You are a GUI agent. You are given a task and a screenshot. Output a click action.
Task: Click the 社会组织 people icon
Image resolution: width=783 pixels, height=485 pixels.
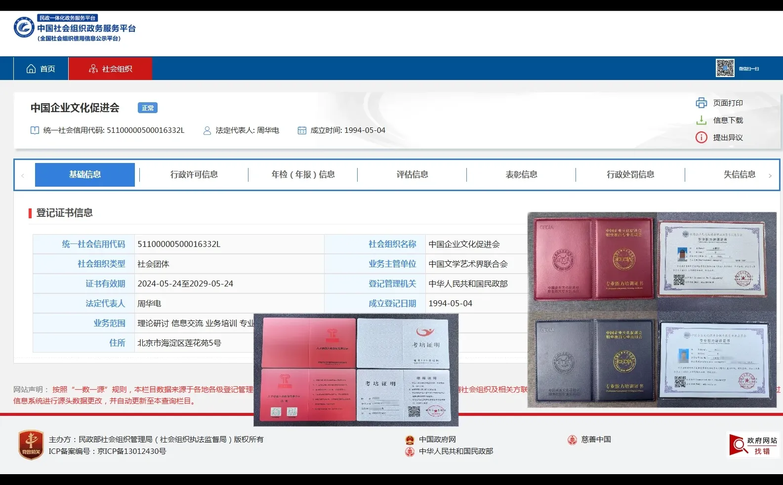click(93, 69)
